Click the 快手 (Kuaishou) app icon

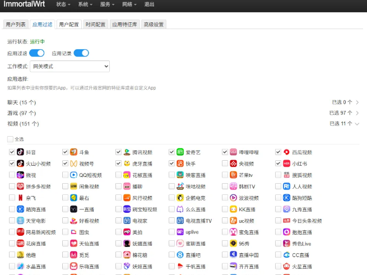[180, 164]
